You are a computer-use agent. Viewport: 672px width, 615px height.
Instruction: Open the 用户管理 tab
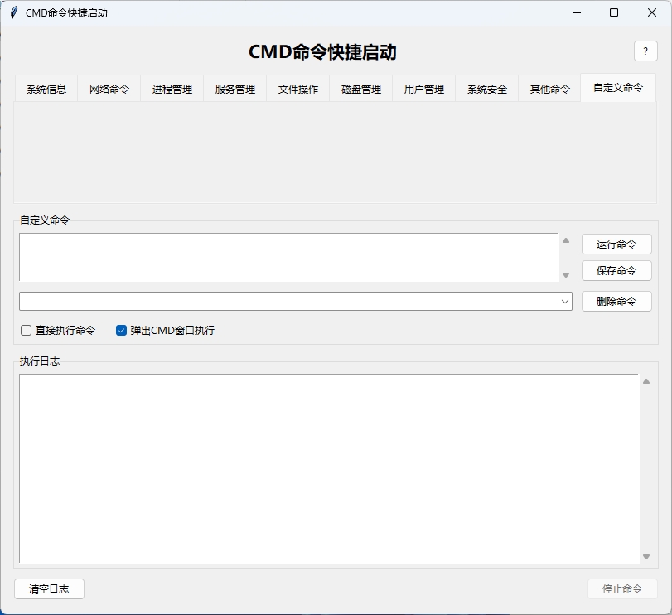tap(423, 88)
